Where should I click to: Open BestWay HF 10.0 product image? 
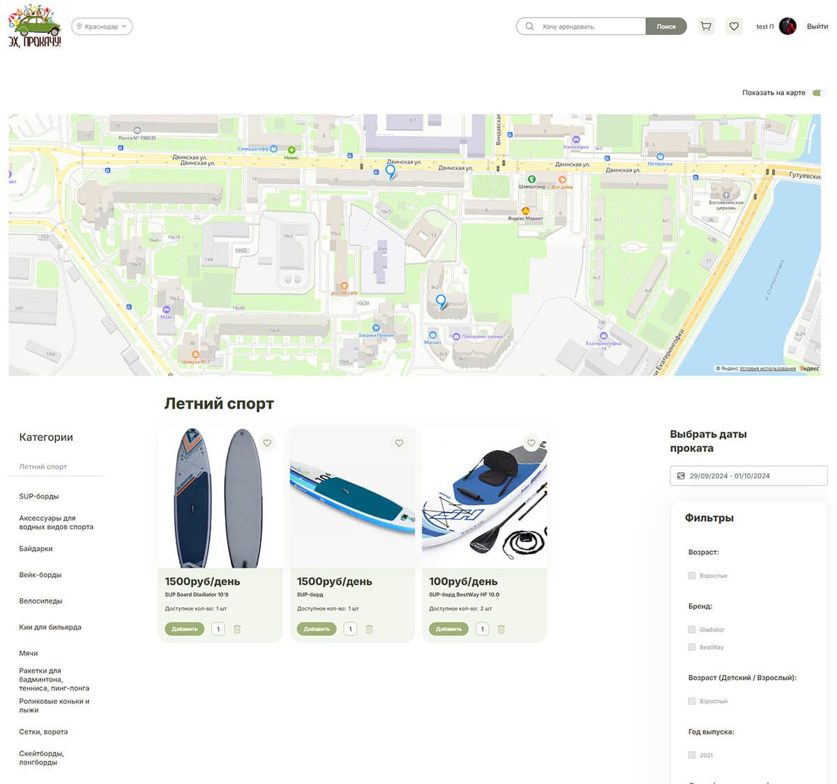[x=484, y=497]
